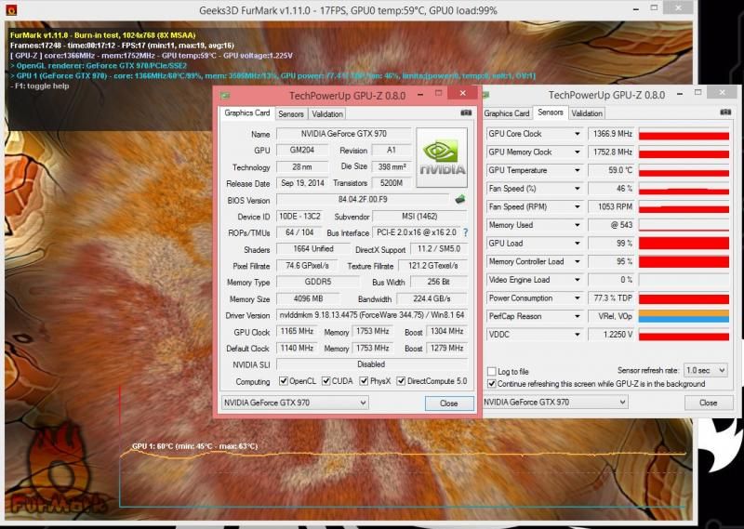Expand the GPU Core Clock sensor dropdown arrow

[x=575, y=134]
